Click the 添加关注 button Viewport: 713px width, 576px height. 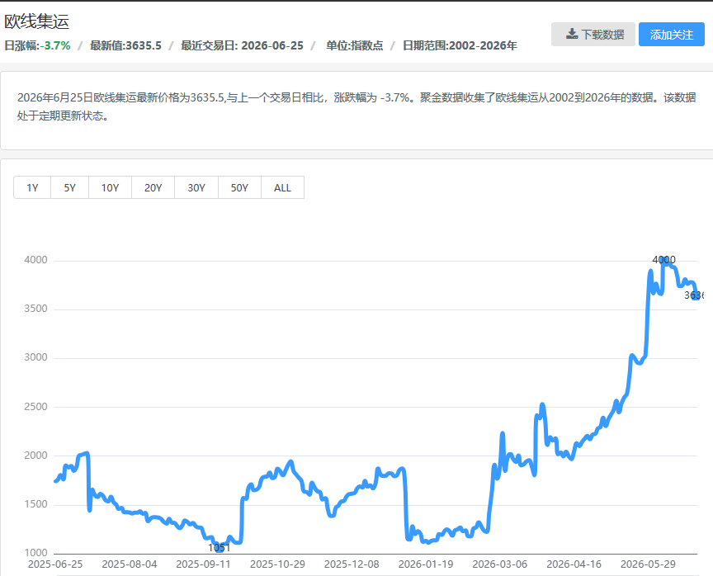pos(671,34)
